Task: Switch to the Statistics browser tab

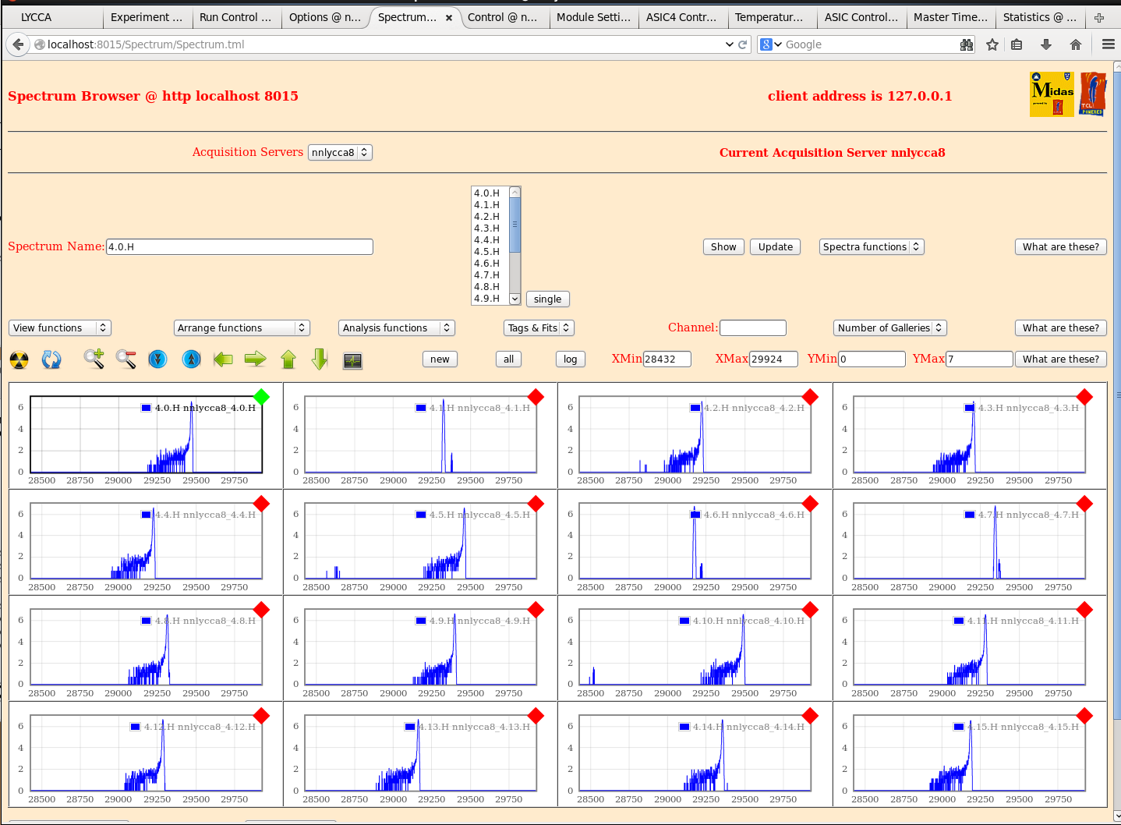Action: coord(1038,17)
